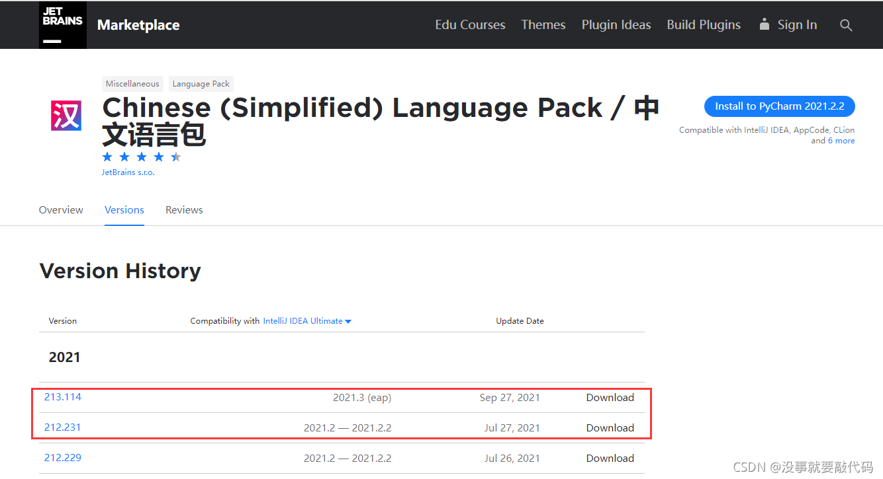Download version 212.229
The height and width of the screenshot is (479, 883).
[x=610, y=458]
